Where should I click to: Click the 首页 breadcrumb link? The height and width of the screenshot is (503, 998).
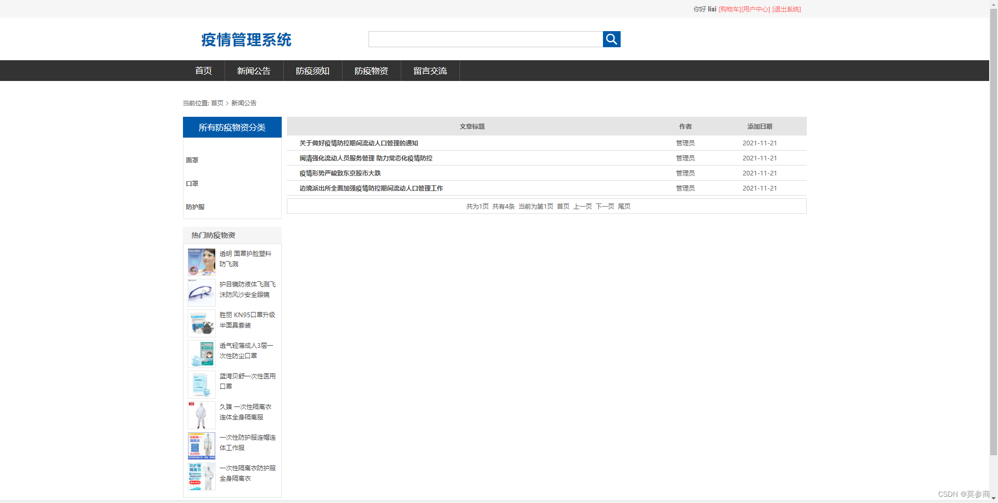[216, 103]
